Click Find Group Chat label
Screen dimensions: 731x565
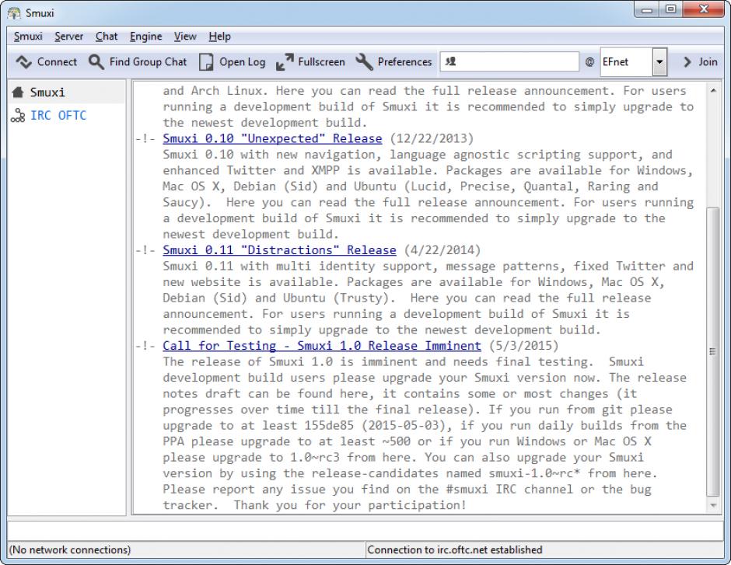pos(149,62)
